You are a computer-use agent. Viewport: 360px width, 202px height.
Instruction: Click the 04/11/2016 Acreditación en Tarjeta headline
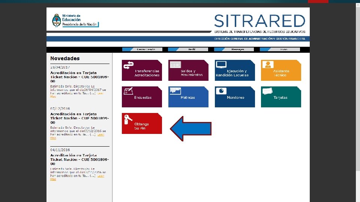point(79,159)
